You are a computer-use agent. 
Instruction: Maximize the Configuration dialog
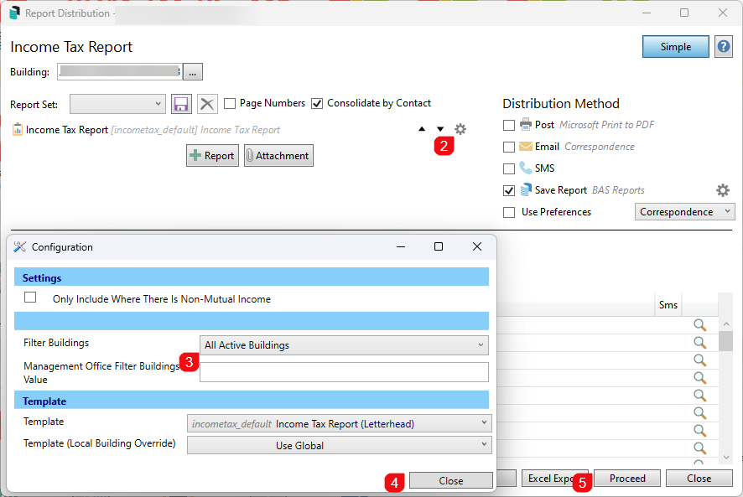click(439, 246)
